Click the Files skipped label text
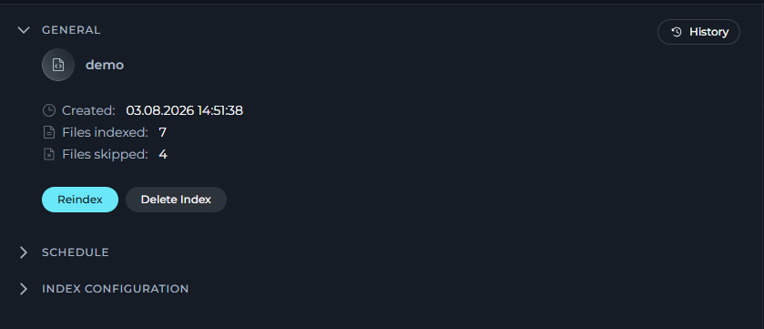Screen dimensions: 764x329 coord(105,155)
